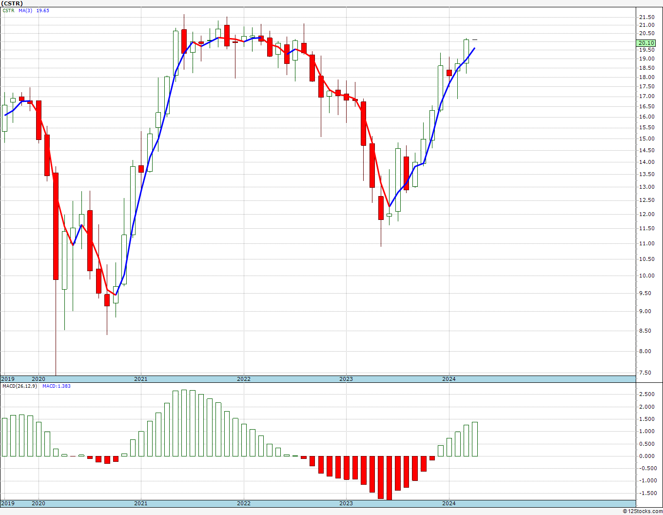This screenshot has height=515, width=663.
Task: Click 2024 on the MACD panel timeline
Action: pyautogui.click(x=449, y=503)
